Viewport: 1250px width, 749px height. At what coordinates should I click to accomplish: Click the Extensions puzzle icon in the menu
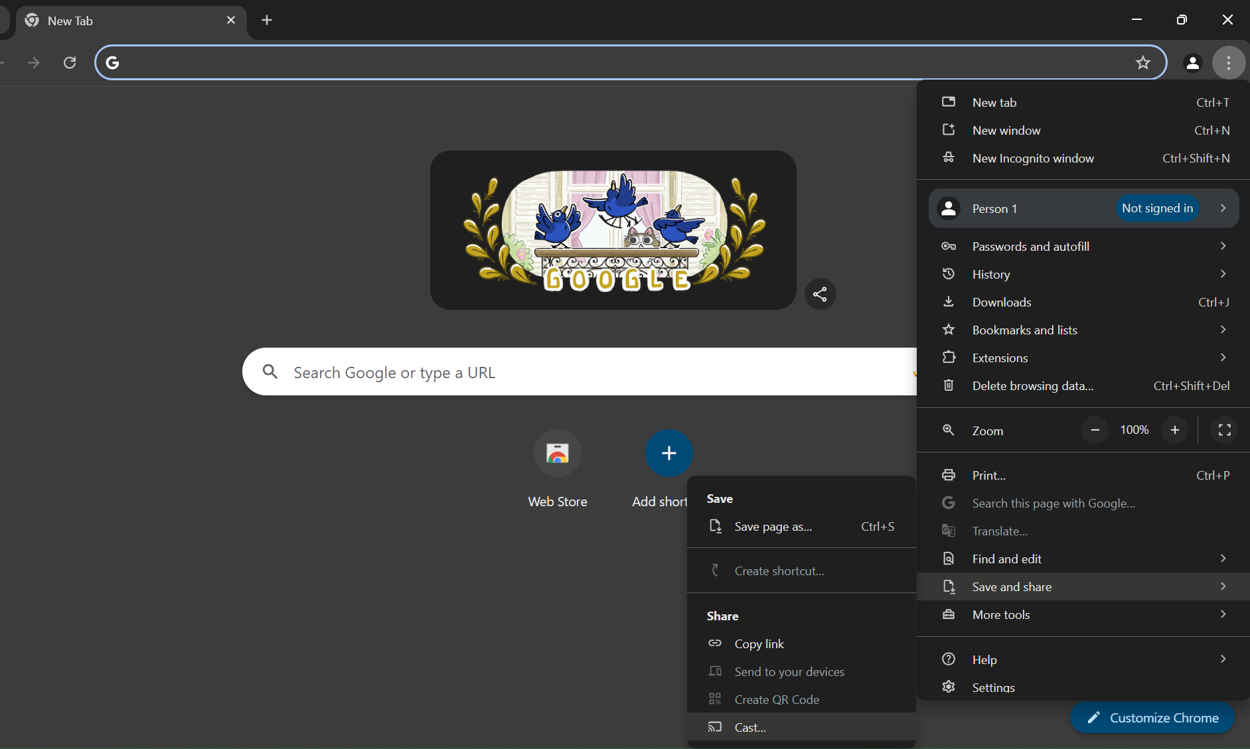[x=949, y=358]
